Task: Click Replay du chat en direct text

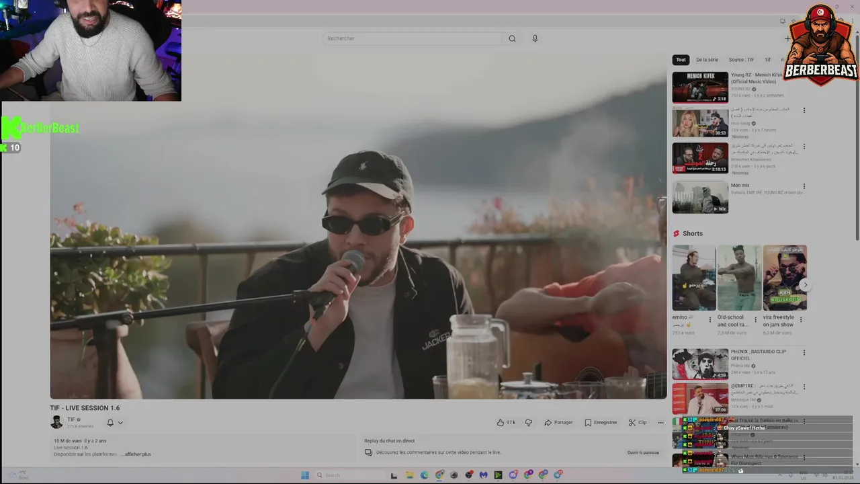Action: (x=389, y=441)
